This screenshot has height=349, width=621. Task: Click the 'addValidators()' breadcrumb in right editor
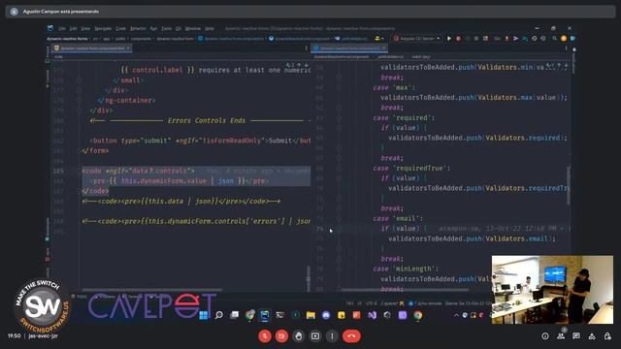390,57
